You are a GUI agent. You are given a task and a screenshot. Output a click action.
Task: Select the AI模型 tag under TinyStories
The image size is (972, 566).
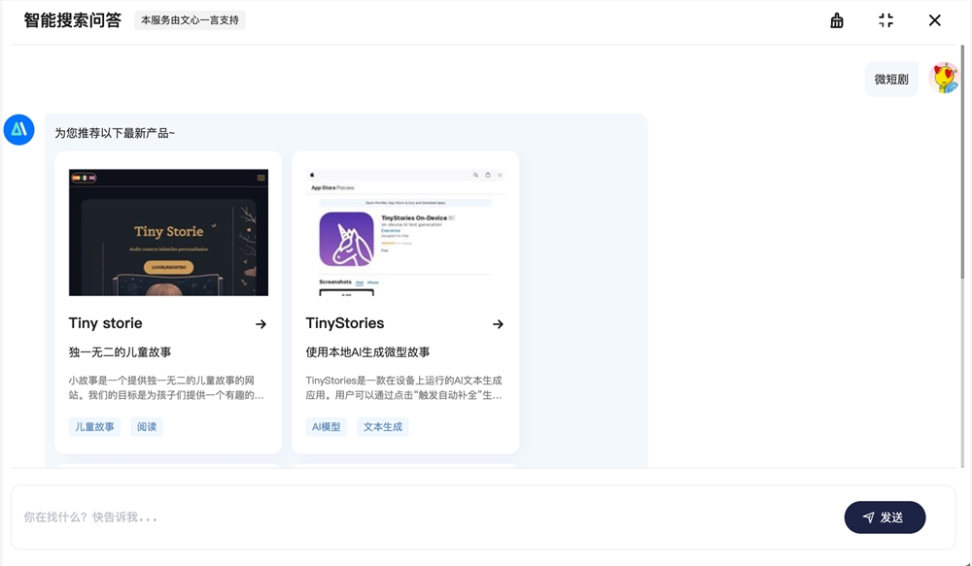point(327,426)
